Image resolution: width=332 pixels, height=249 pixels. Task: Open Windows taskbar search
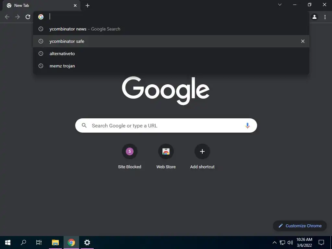(23, 243)
